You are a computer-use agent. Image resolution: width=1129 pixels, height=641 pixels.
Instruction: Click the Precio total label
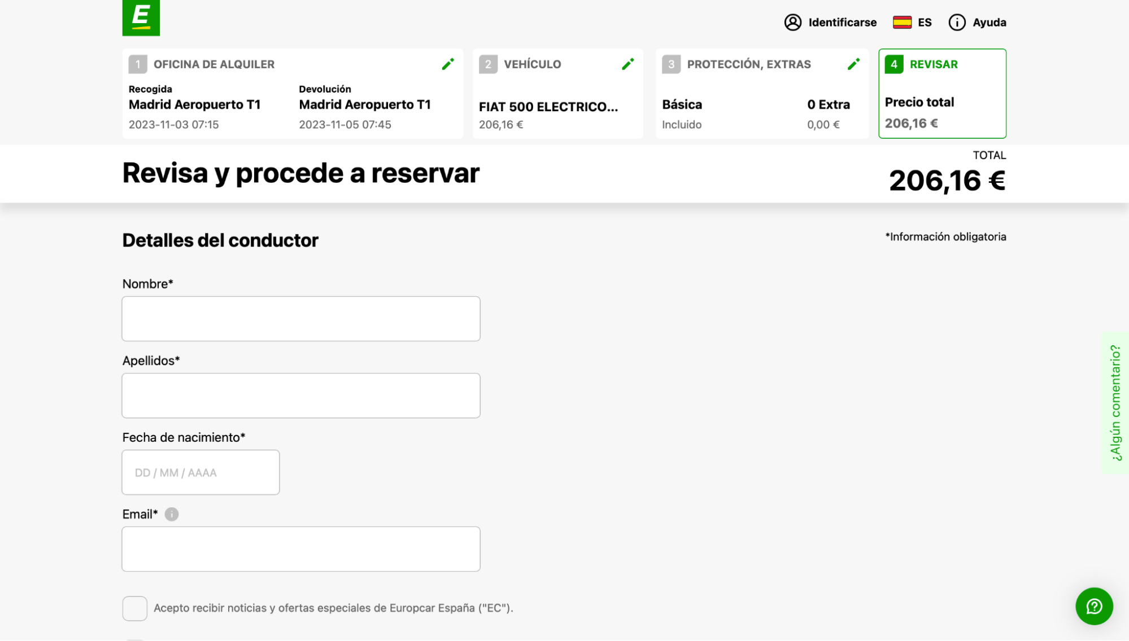(x=919, y=103)
